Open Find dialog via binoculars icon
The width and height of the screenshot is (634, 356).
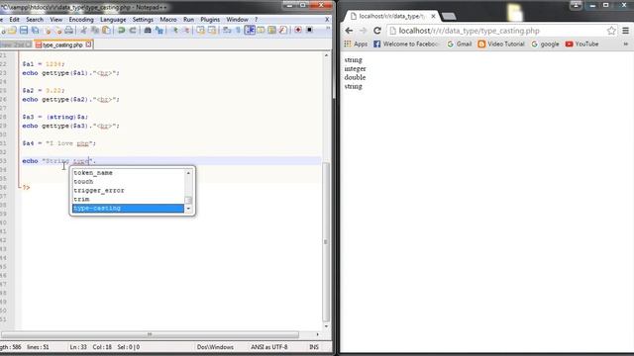click(x=148, y=31)
